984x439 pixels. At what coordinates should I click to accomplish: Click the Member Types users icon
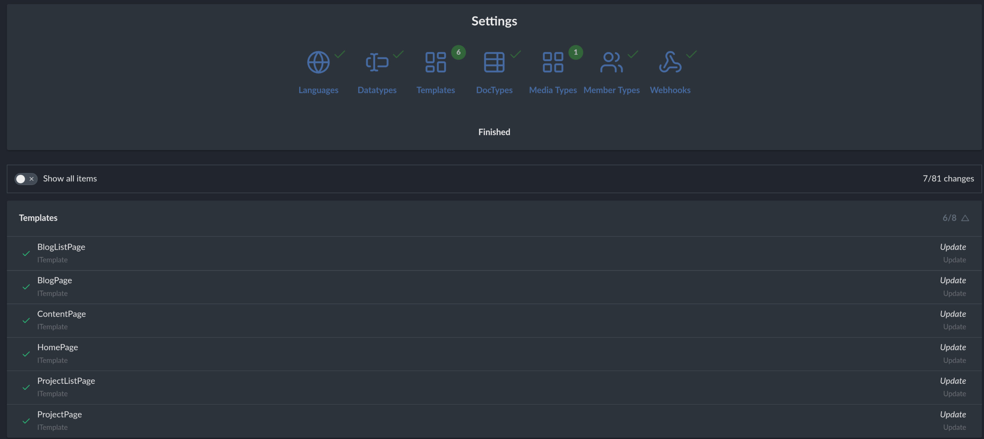click(x=611, y=62)
